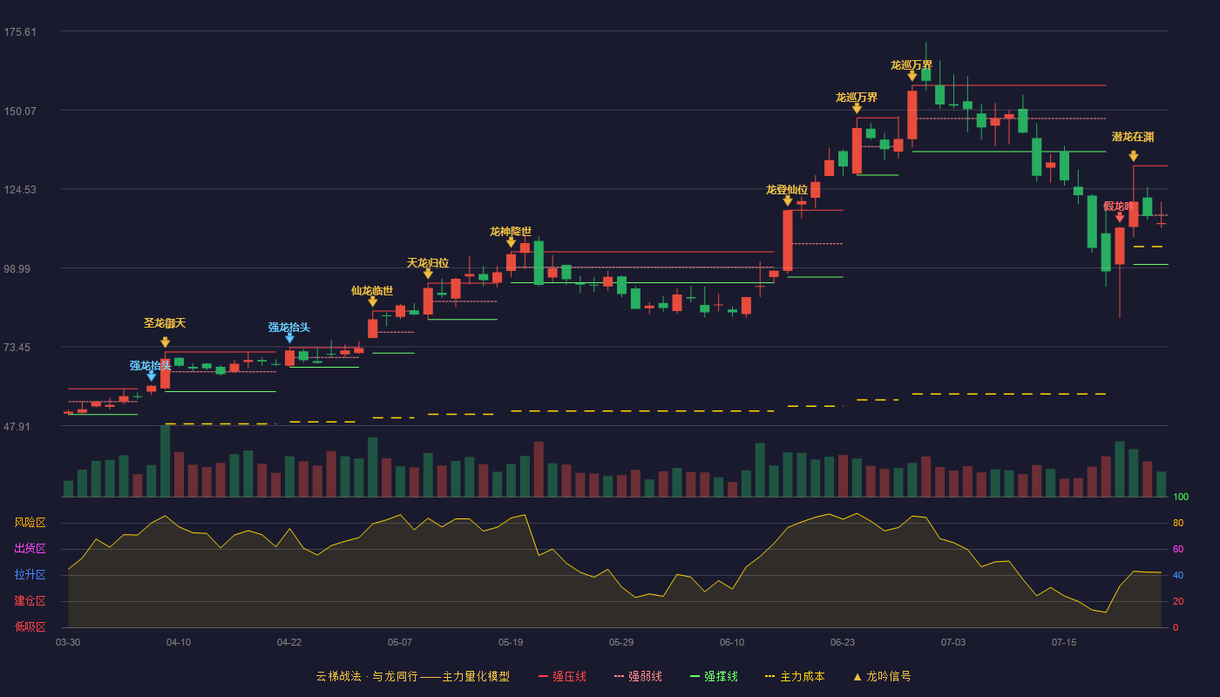Viewport: 1220px width, 697px height.
Task: Click the arrow marker under 圣龙御天
Action: tap(165, 342)
